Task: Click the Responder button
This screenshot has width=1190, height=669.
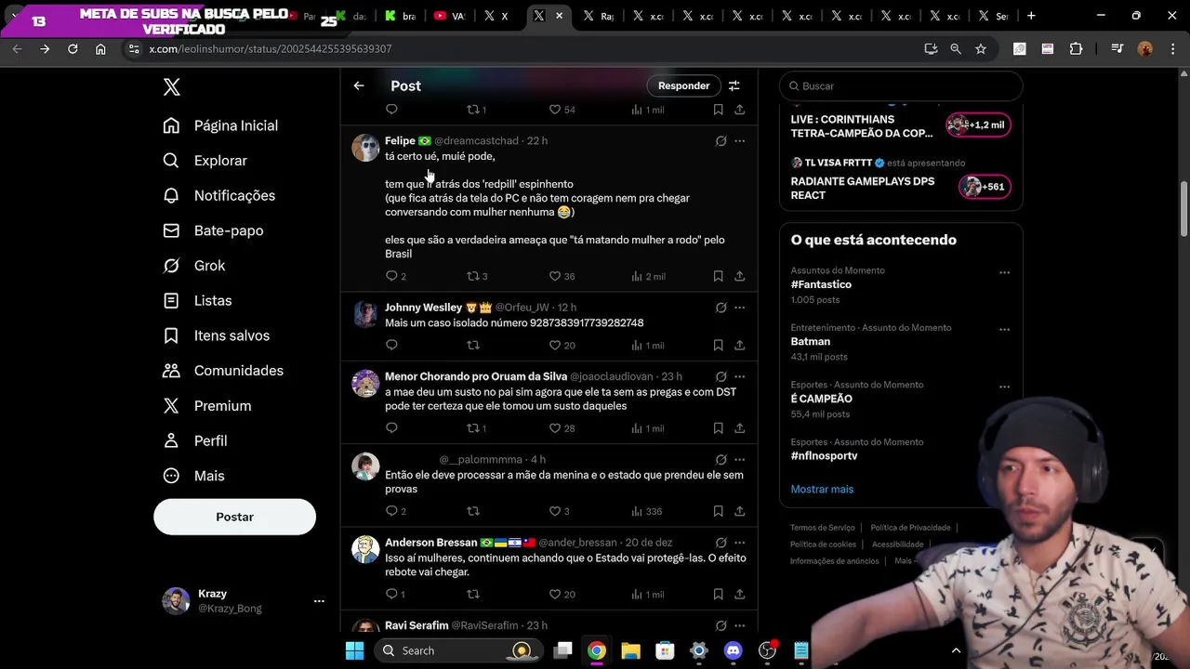Action: coord(683,85)
